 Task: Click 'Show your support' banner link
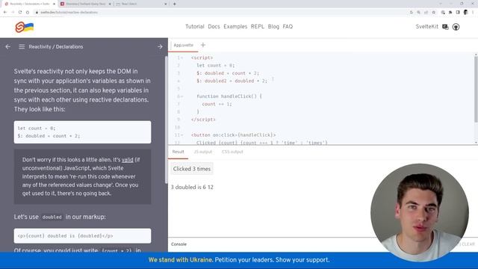point(302,260)
